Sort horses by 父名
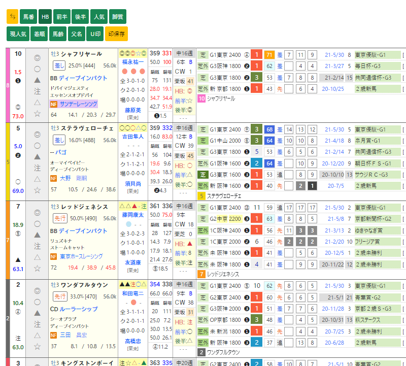The width and height of the screenshot is (406, 366). [77, 34]
